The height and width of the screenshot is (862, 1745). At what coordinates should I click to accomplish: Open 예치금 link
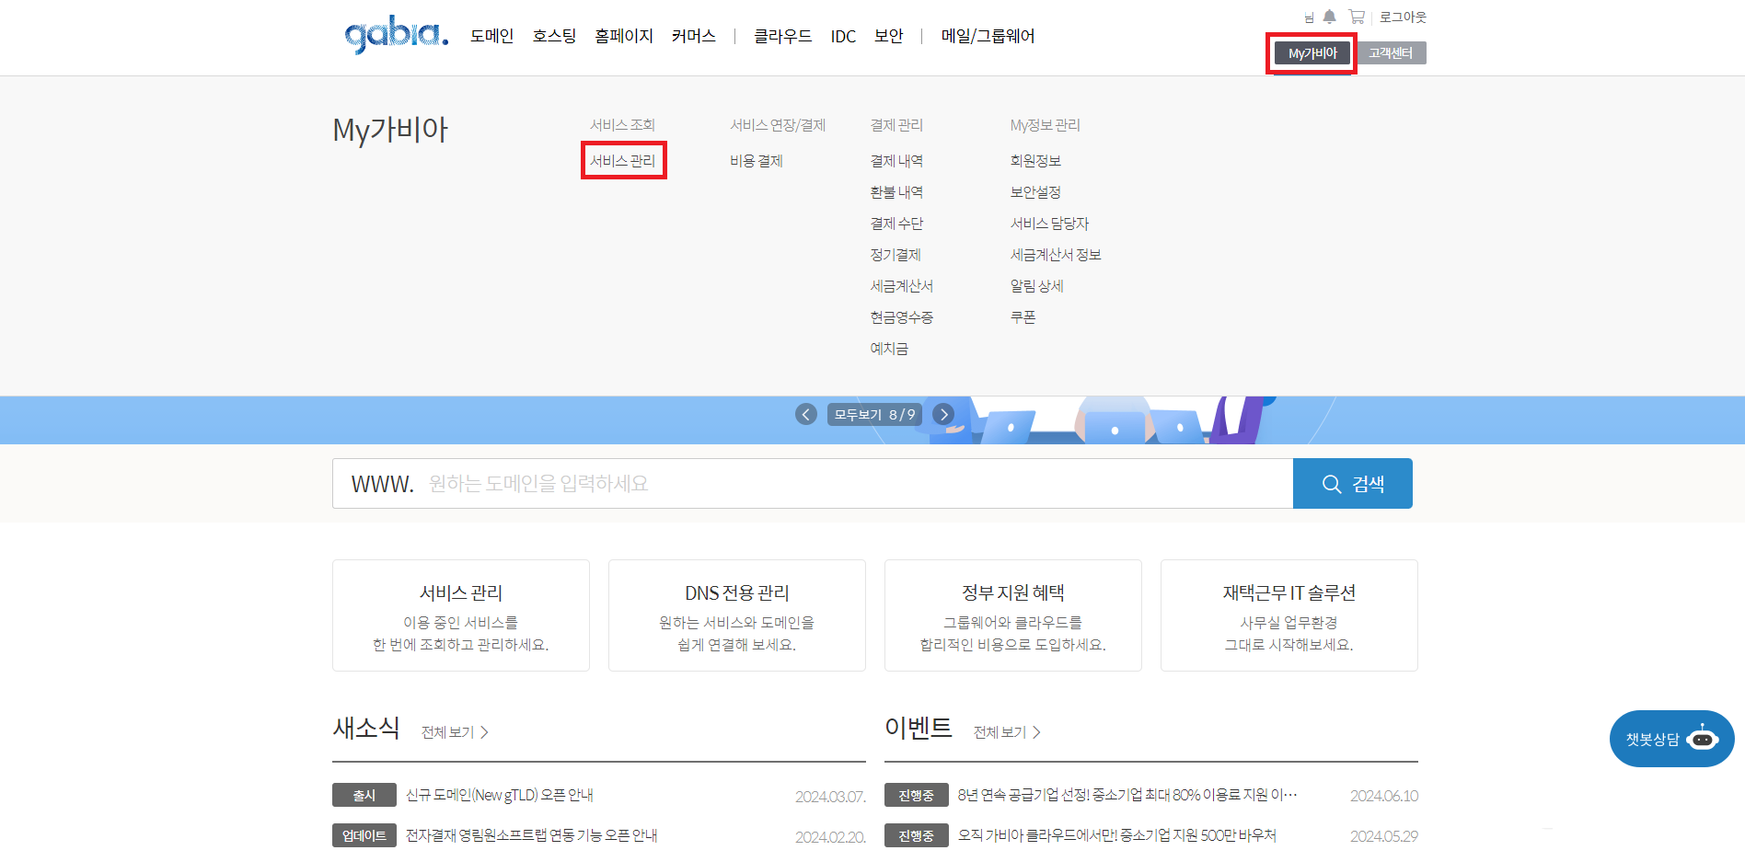[x=889, y=349]
